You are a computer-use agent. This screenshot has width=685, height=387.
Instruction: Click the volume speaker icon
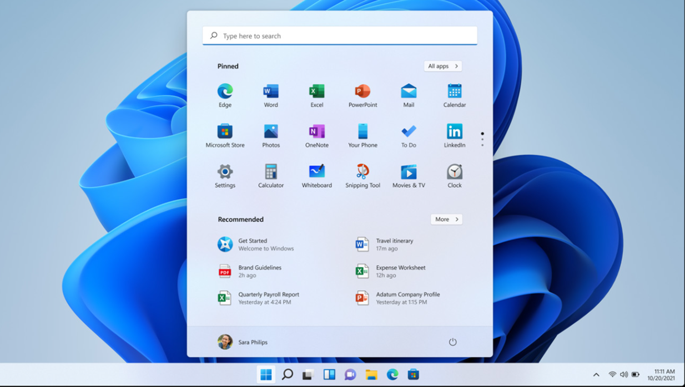click(x=624, y=375)
